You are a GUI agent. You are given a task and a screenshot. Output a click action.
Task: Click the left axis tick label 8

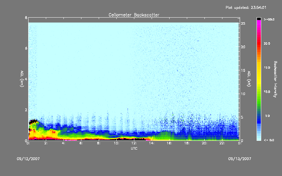[x=26, y=18]
